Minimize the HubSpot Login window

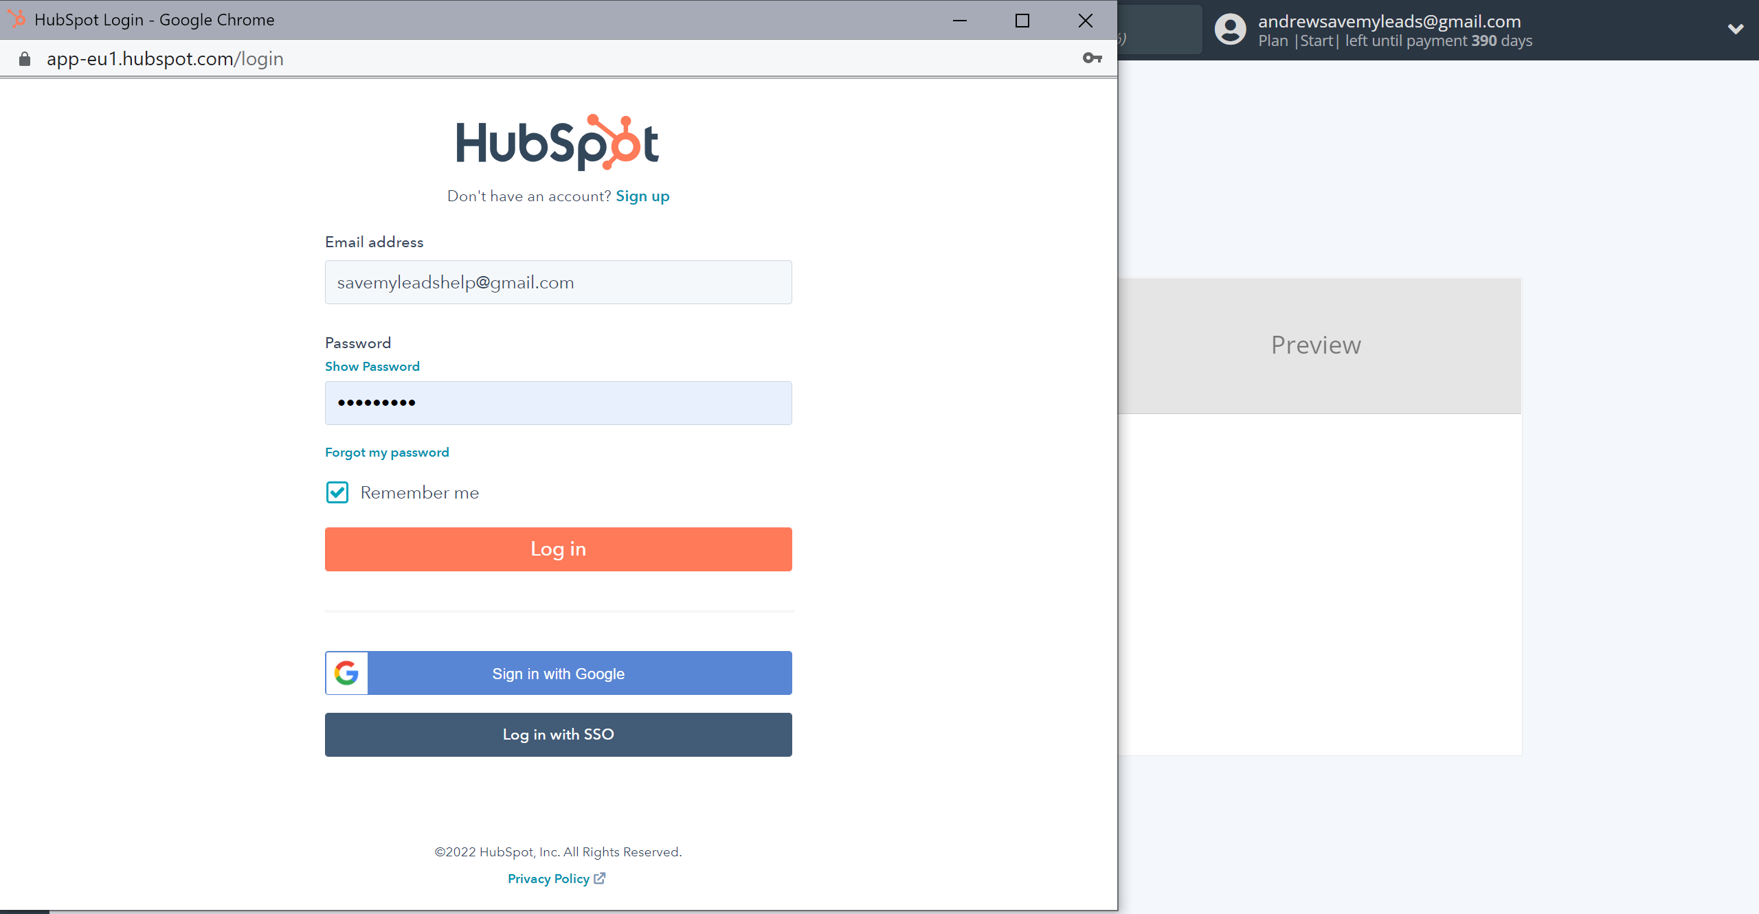[960, 21]
